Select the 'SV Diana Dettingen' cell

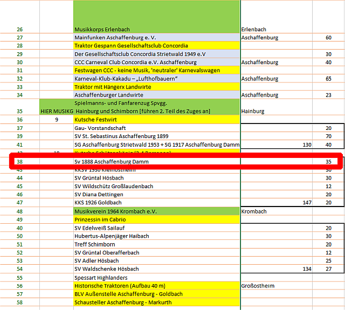[x=156, y=194]
